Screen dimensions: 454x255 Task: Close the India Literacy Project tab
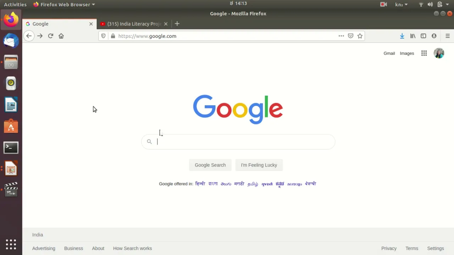166,24
